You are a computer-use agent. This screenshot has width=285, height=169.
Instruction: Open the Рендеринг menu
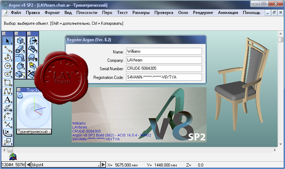point(203,13)
